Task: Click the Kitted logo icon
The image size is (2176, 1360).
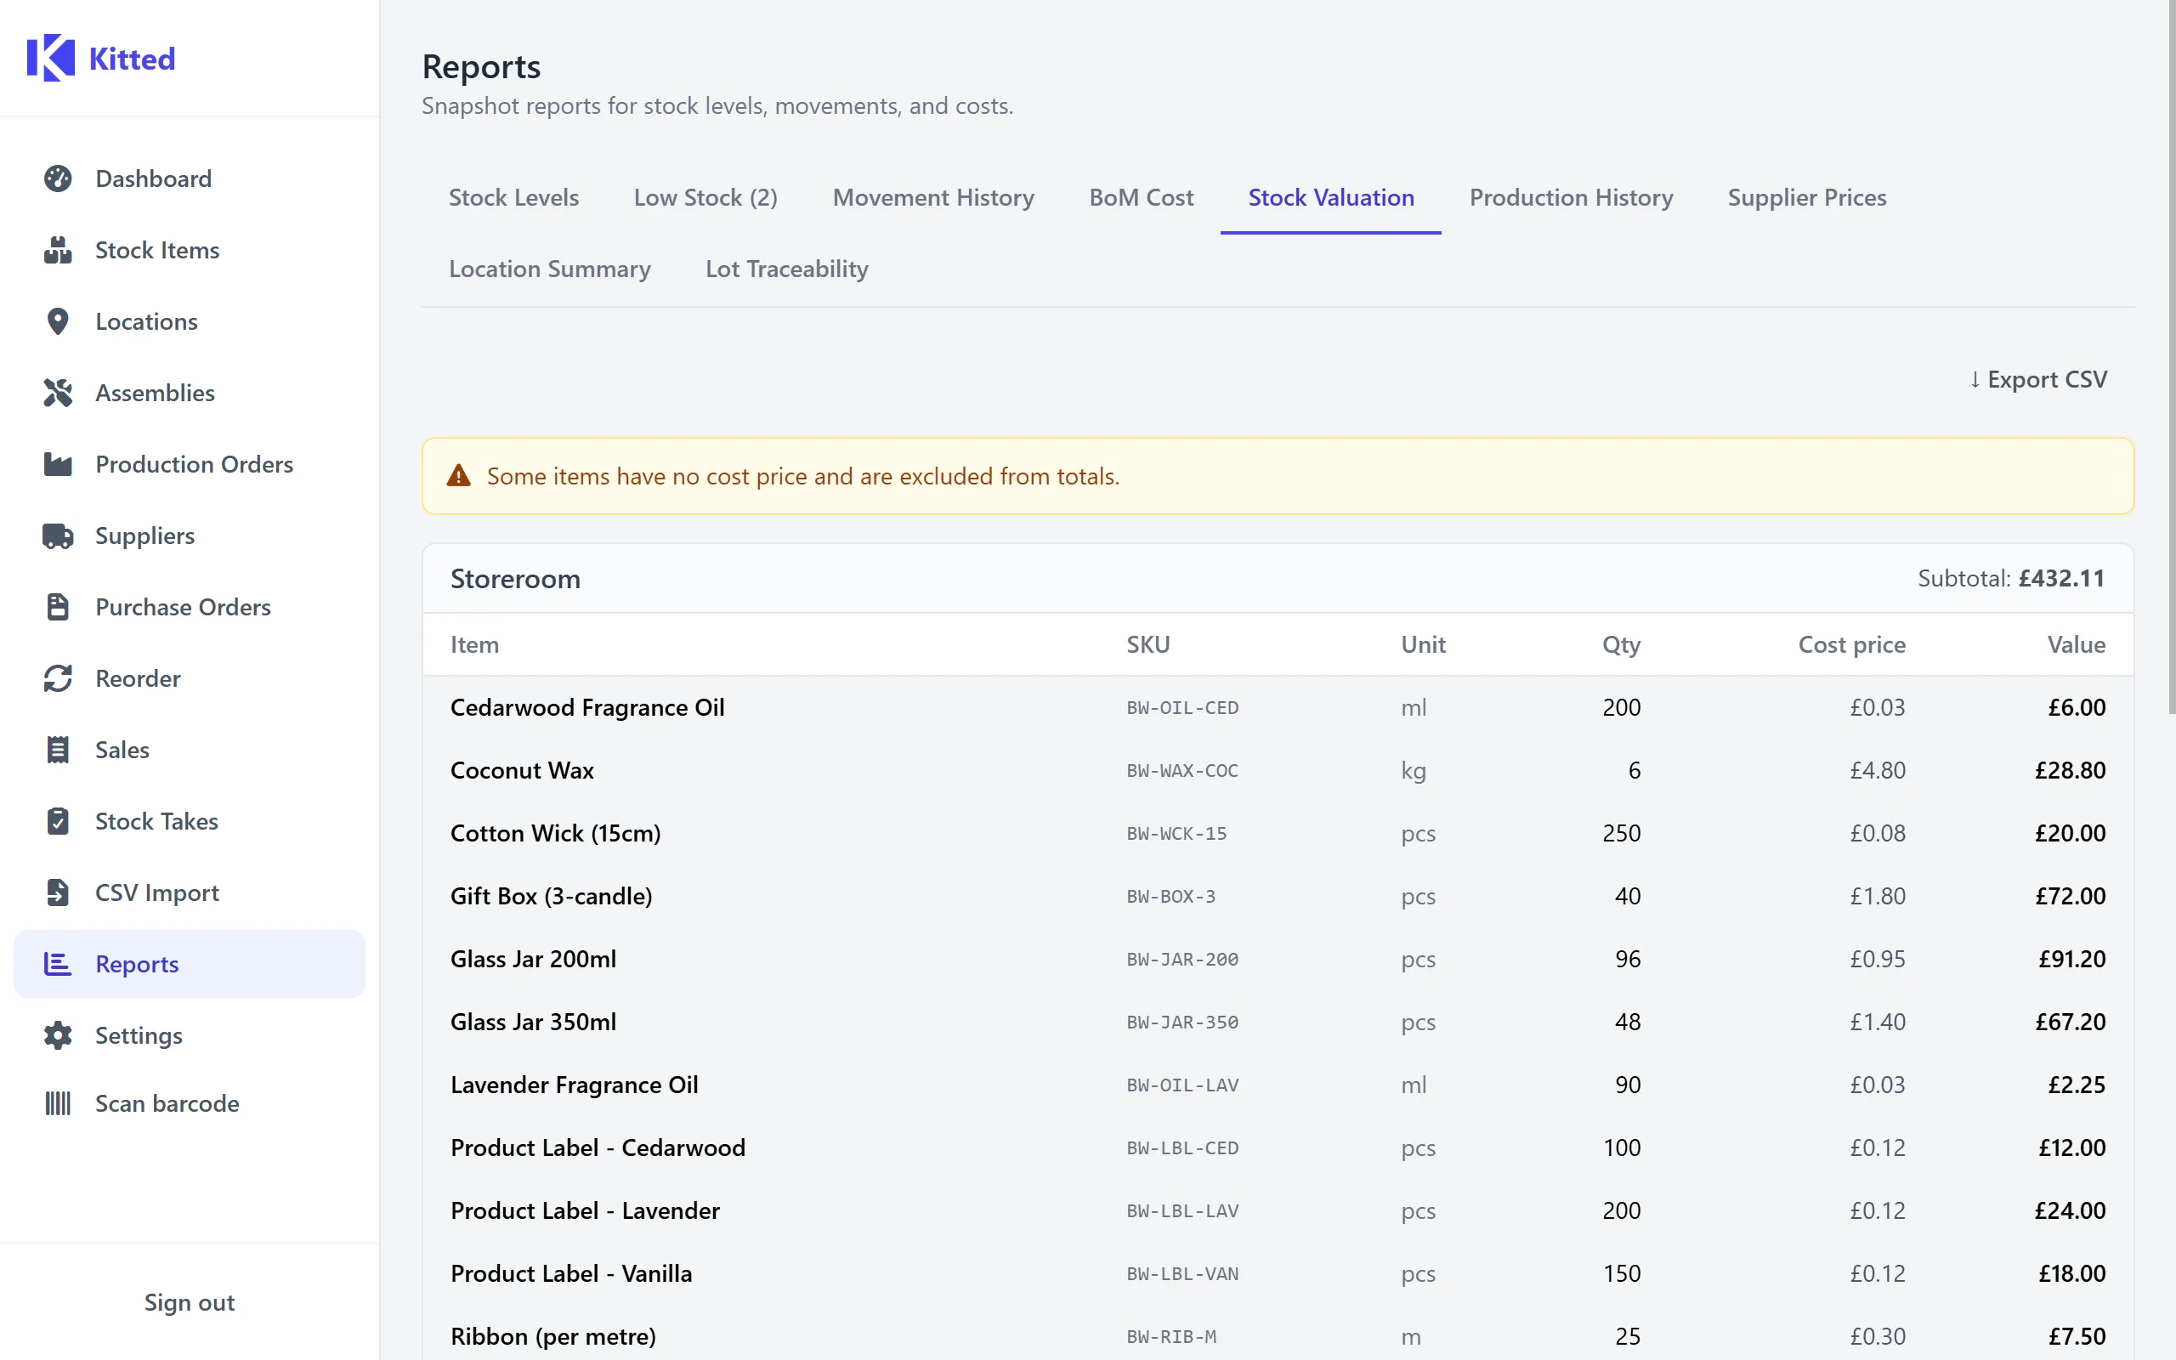Action: coord(50,59)
